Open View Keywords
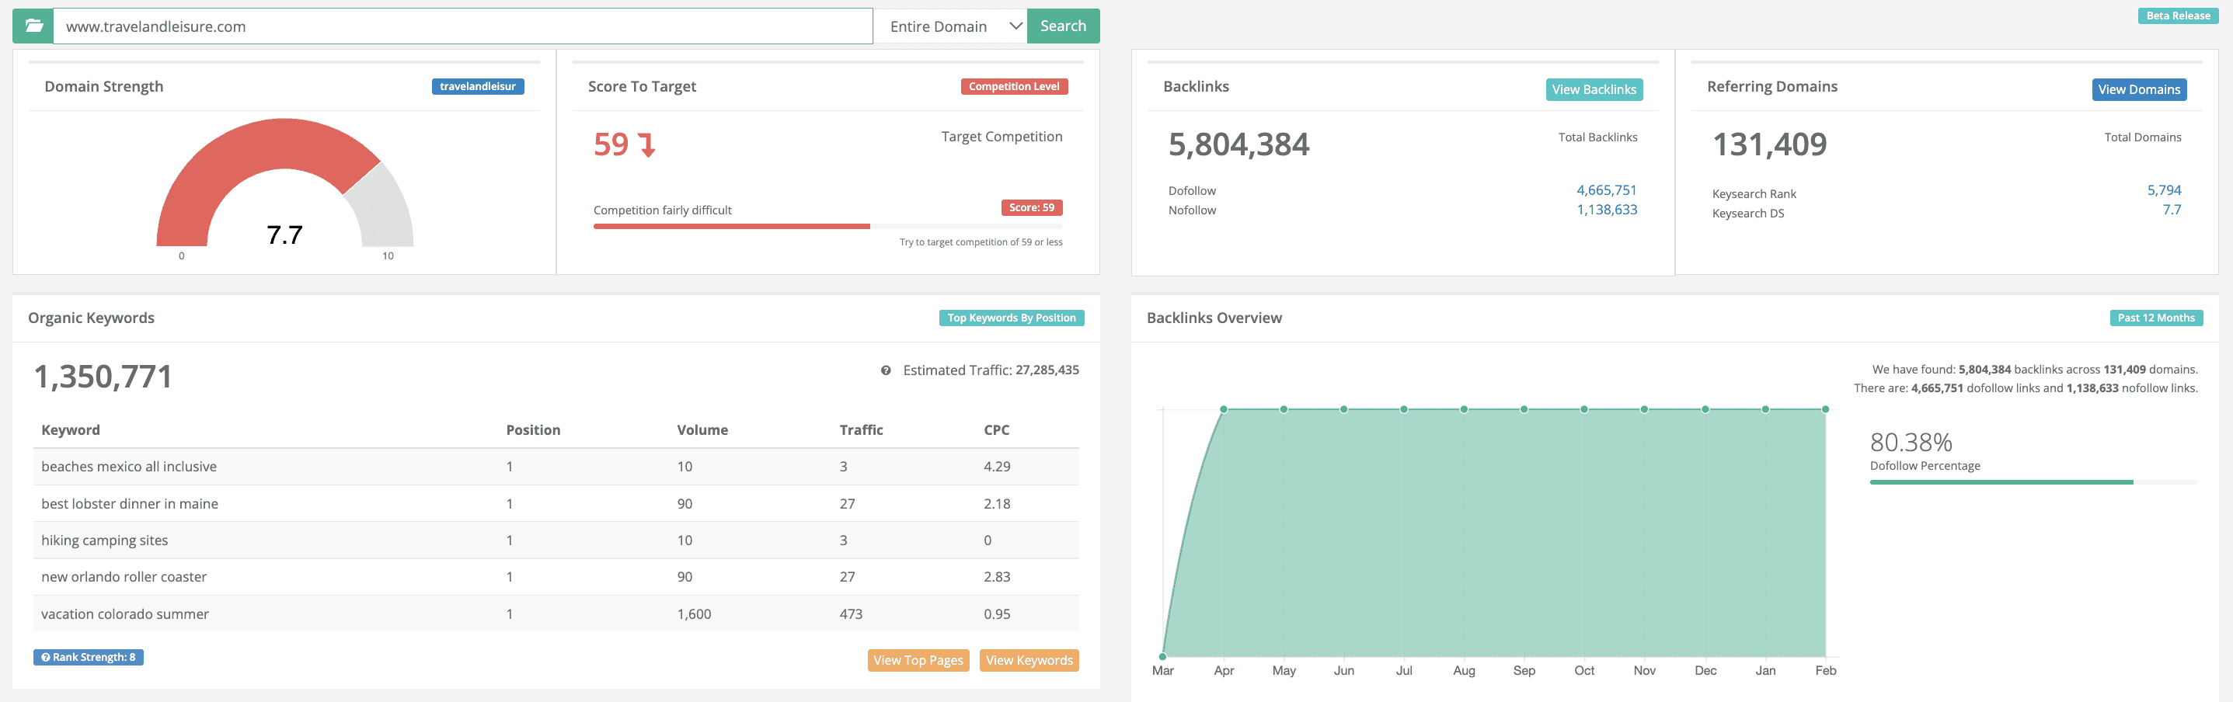The image size is (2233, 702). [1029, 659]
